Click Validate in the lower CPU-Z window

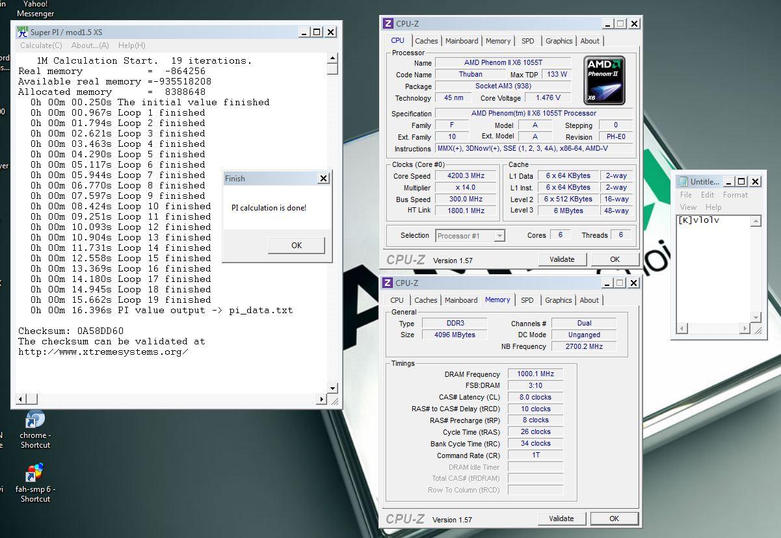pos(561,519)
